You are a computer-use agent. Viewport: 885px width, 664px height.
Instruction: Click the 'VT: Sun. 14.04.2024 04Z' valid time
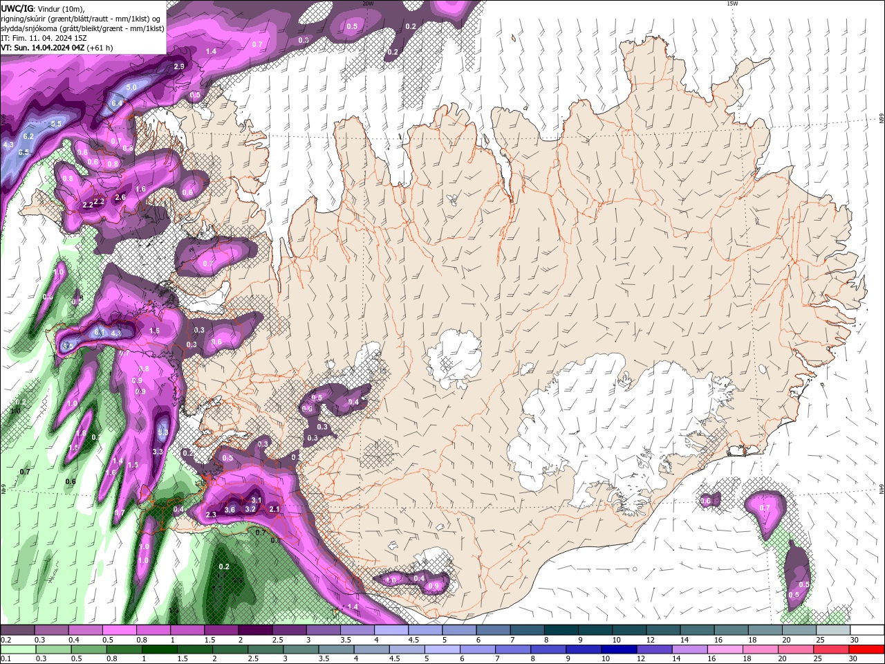[43, 48]
